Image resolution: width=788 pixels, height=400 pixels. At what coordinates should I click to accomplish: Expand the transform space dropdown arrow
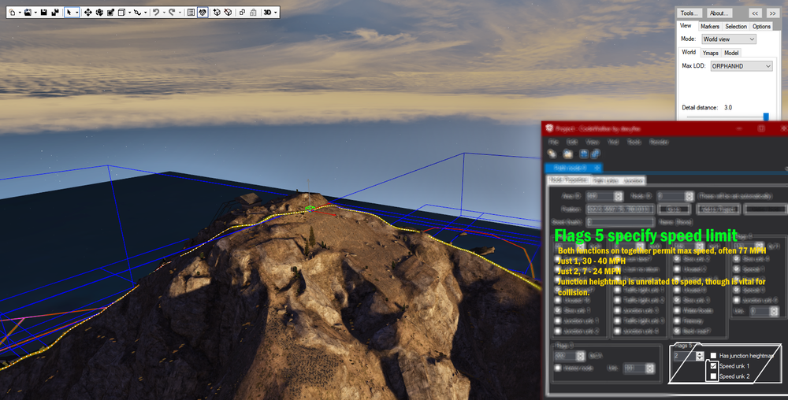[129, 13]
